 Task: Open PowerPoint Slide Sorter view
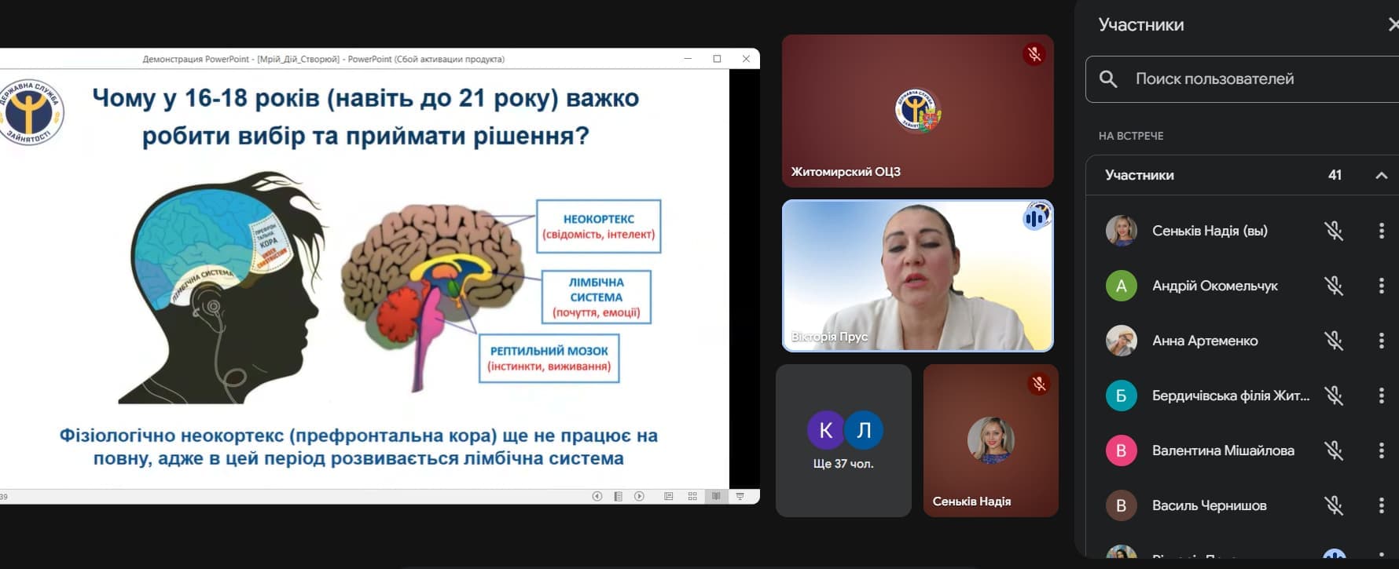(692, 496)
